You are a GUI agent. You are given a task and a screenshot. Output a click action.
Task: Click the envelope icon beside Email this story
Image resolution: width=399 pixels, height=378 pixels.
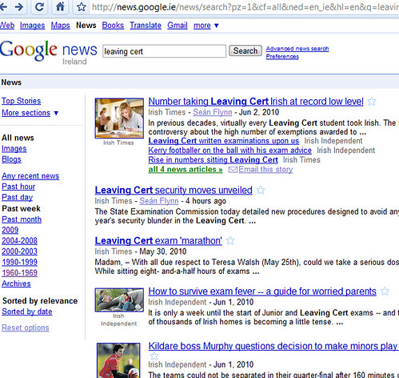pyautogui.click(x=233, y=170)
